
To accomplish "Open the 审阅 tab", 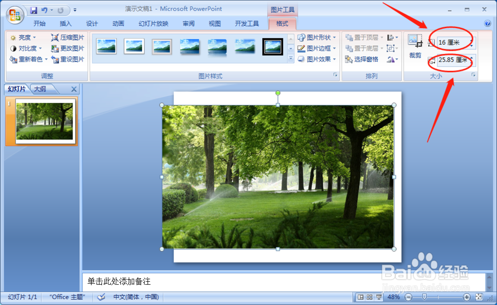I will click(x=188, y=24).
